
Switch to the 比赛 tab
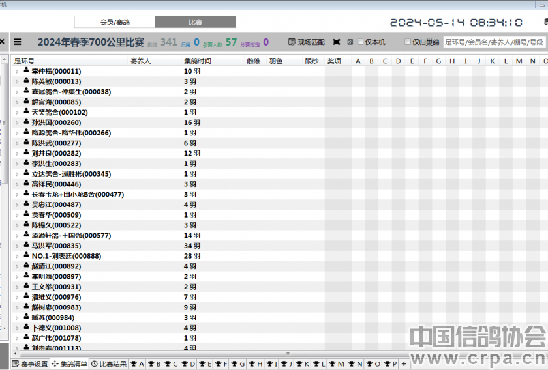(195, 22)
